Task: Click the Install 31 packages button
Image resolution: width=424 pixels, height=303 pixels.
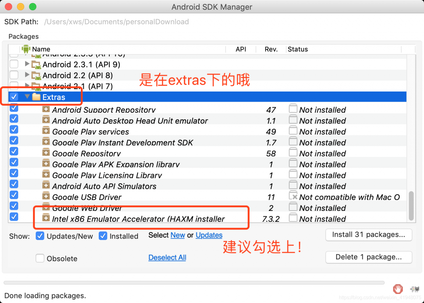Action: tap(369, 235)
